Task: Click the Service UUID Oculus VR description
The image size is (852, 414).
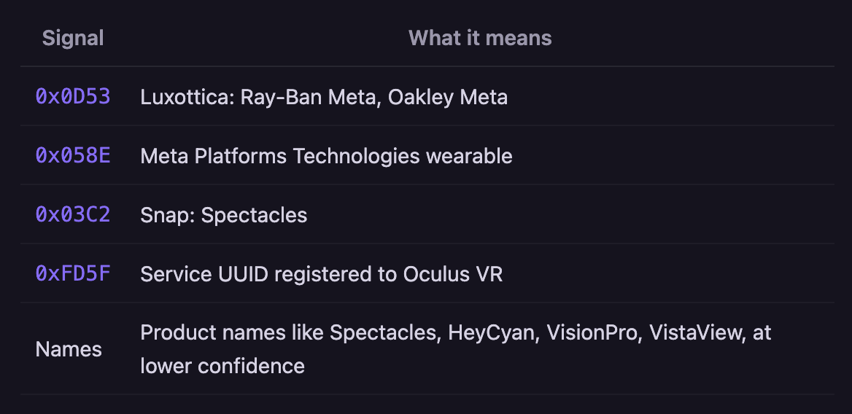Action: pos(322,274)
